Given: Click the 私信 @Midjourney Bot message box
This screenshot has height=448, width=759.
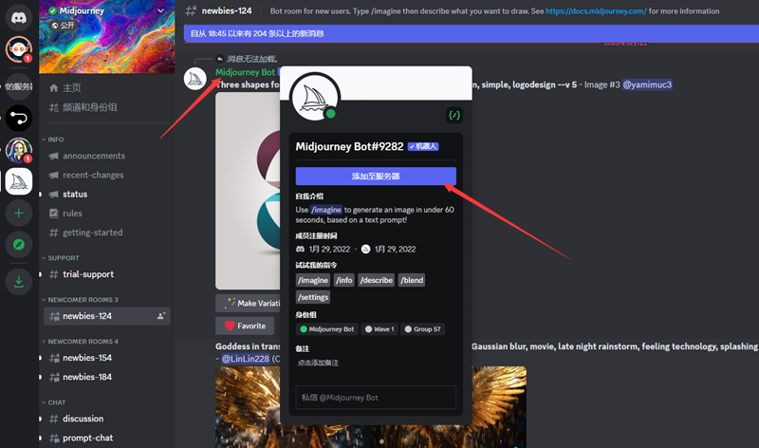Looking at the screenshot, I should (376, 398).
